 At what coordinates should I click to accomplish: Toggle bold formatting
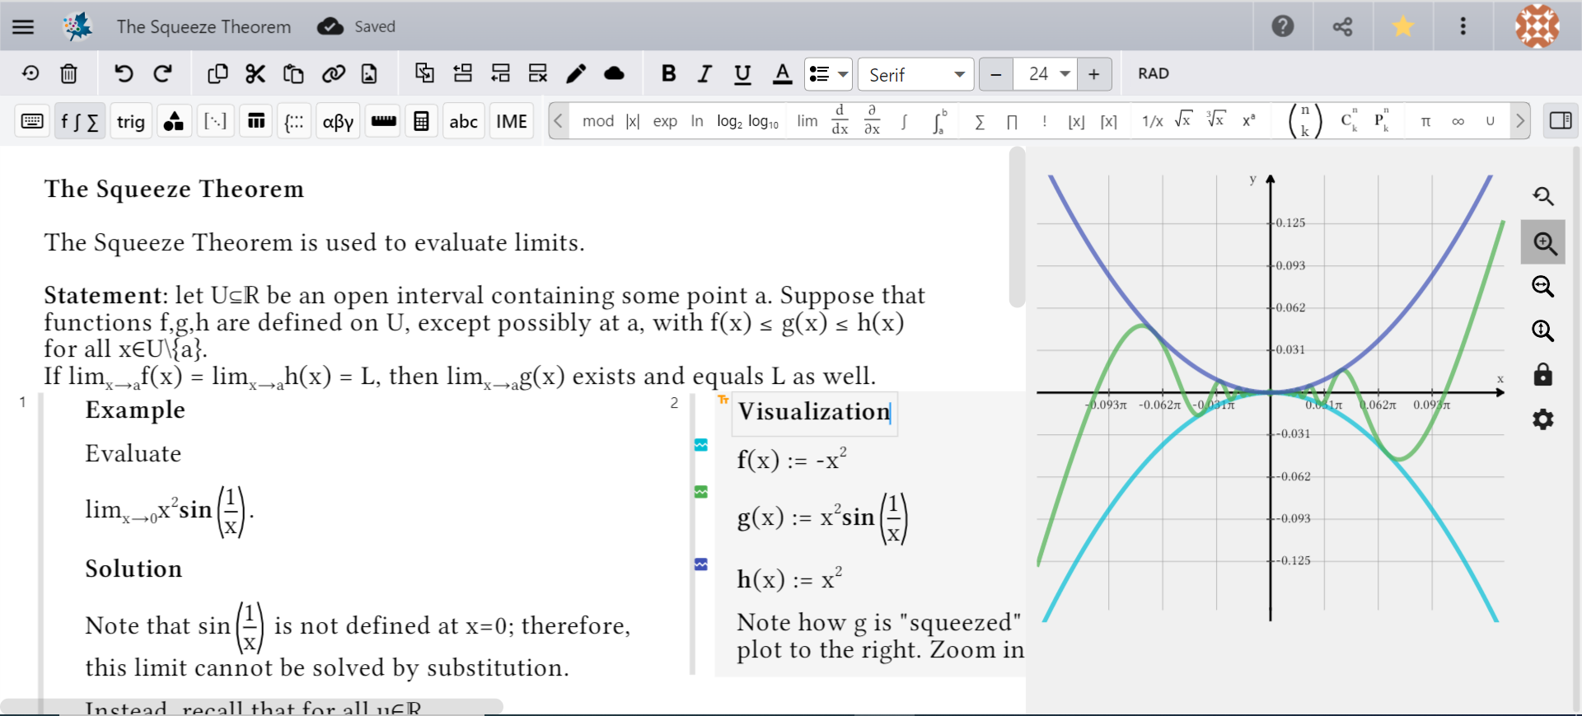coord(668,74)
